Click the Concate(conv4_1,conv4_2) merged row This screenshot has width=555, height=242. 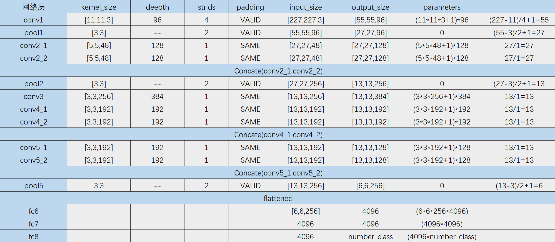click(278, 134)
